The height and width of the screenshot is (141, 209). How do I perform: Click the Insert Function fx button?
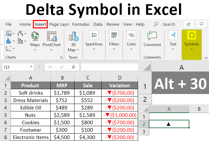point(74,67)
